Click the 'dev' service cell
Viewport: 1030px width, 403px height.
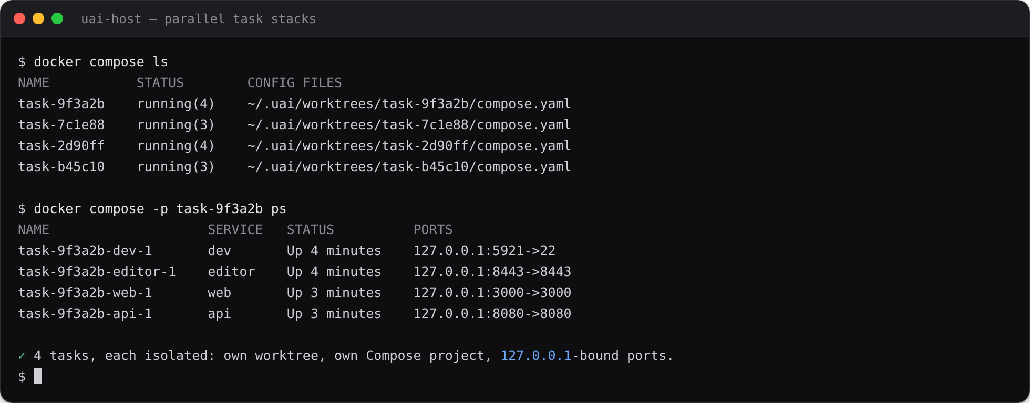point(219,251)
